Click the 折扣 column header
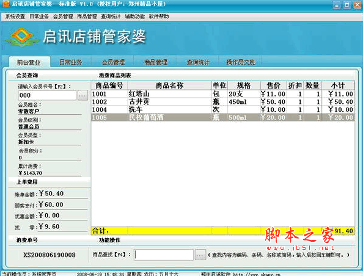The height and width of the screenshot is (276, 363). (295, 85)
